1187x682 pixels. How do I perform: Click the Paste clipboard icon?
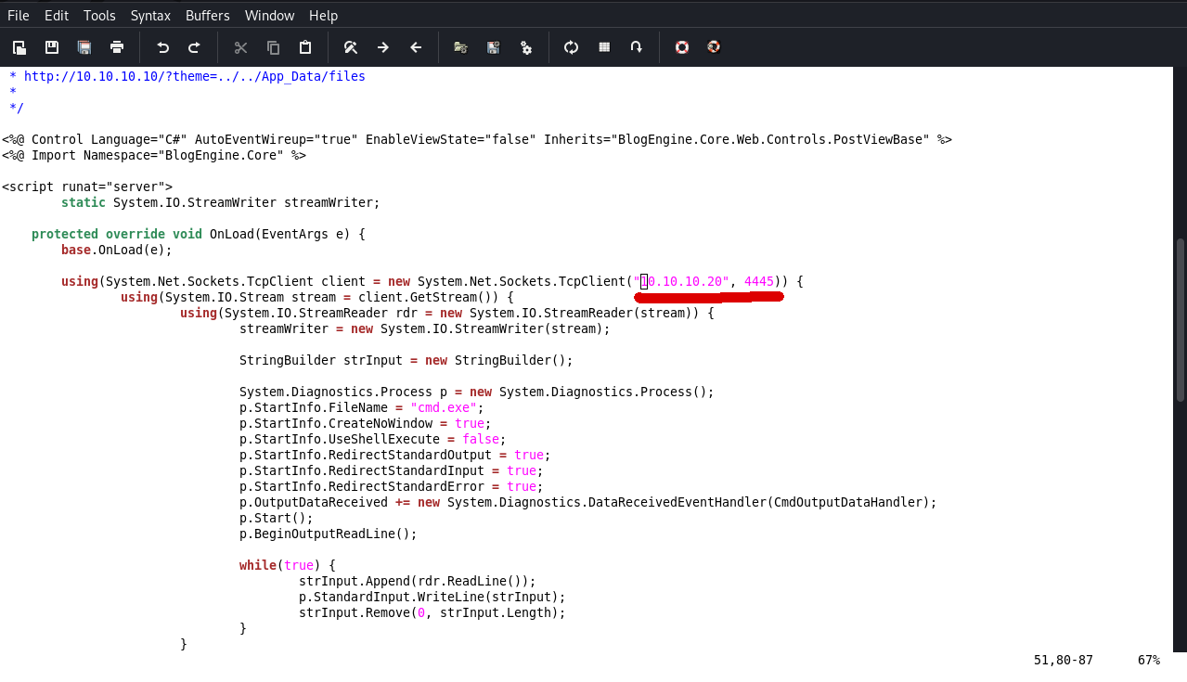click(304, 47)
